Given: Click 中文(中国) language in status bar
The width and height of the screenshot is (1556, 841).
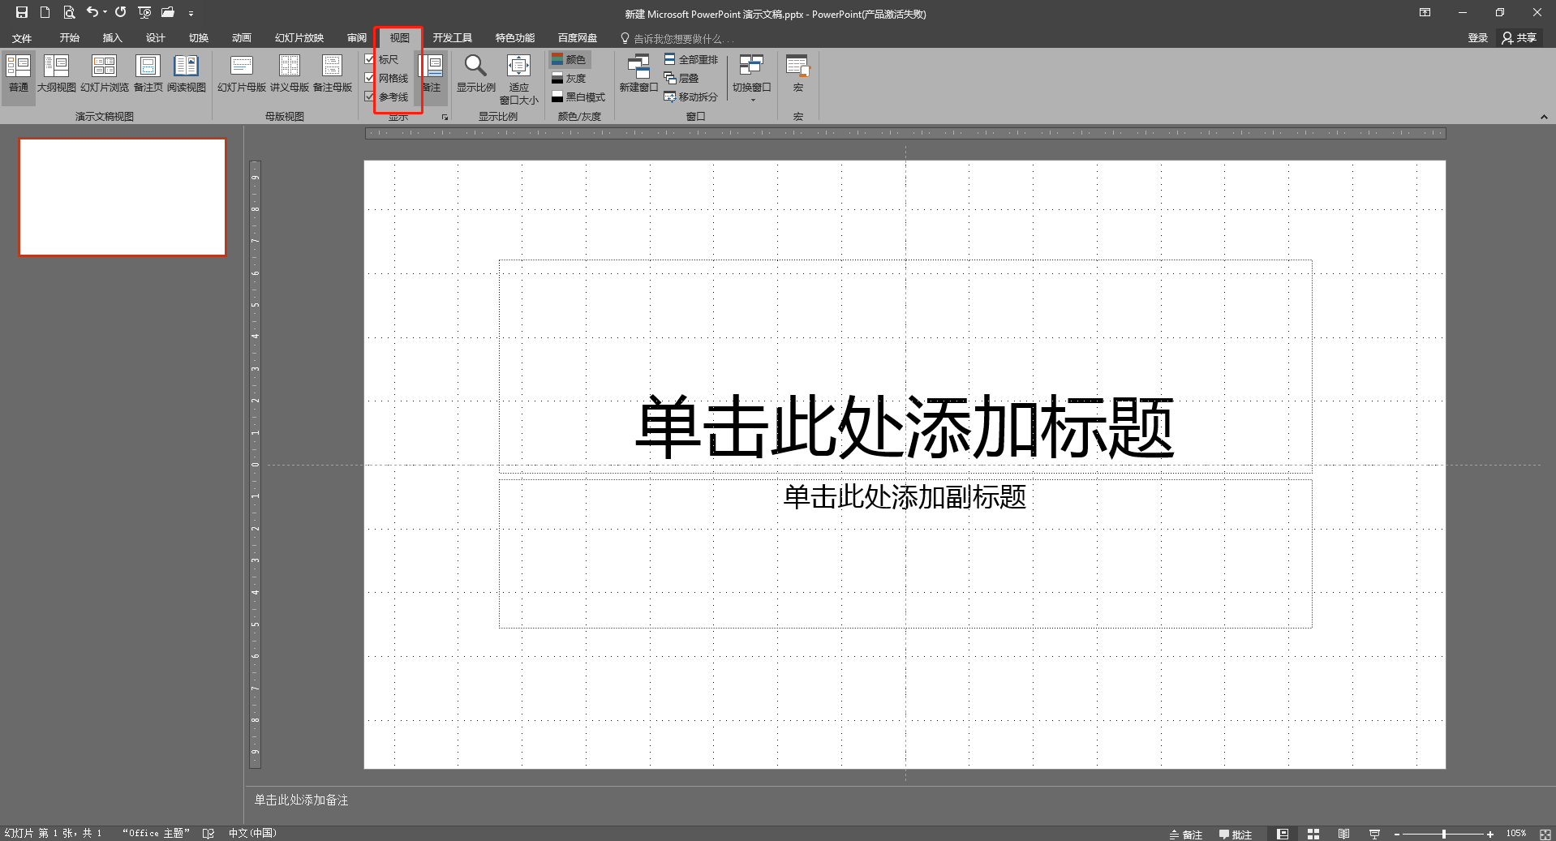Looking at the screenshot, I should (252, 833).
